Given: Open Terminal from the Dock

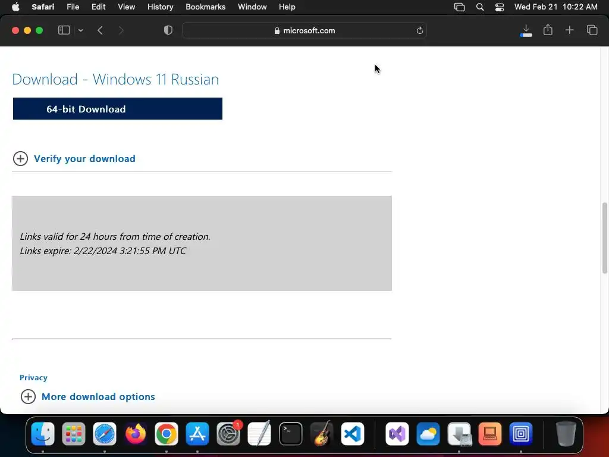Looking at the screenshot, I should pyautogui.click(x=290, y=434).
